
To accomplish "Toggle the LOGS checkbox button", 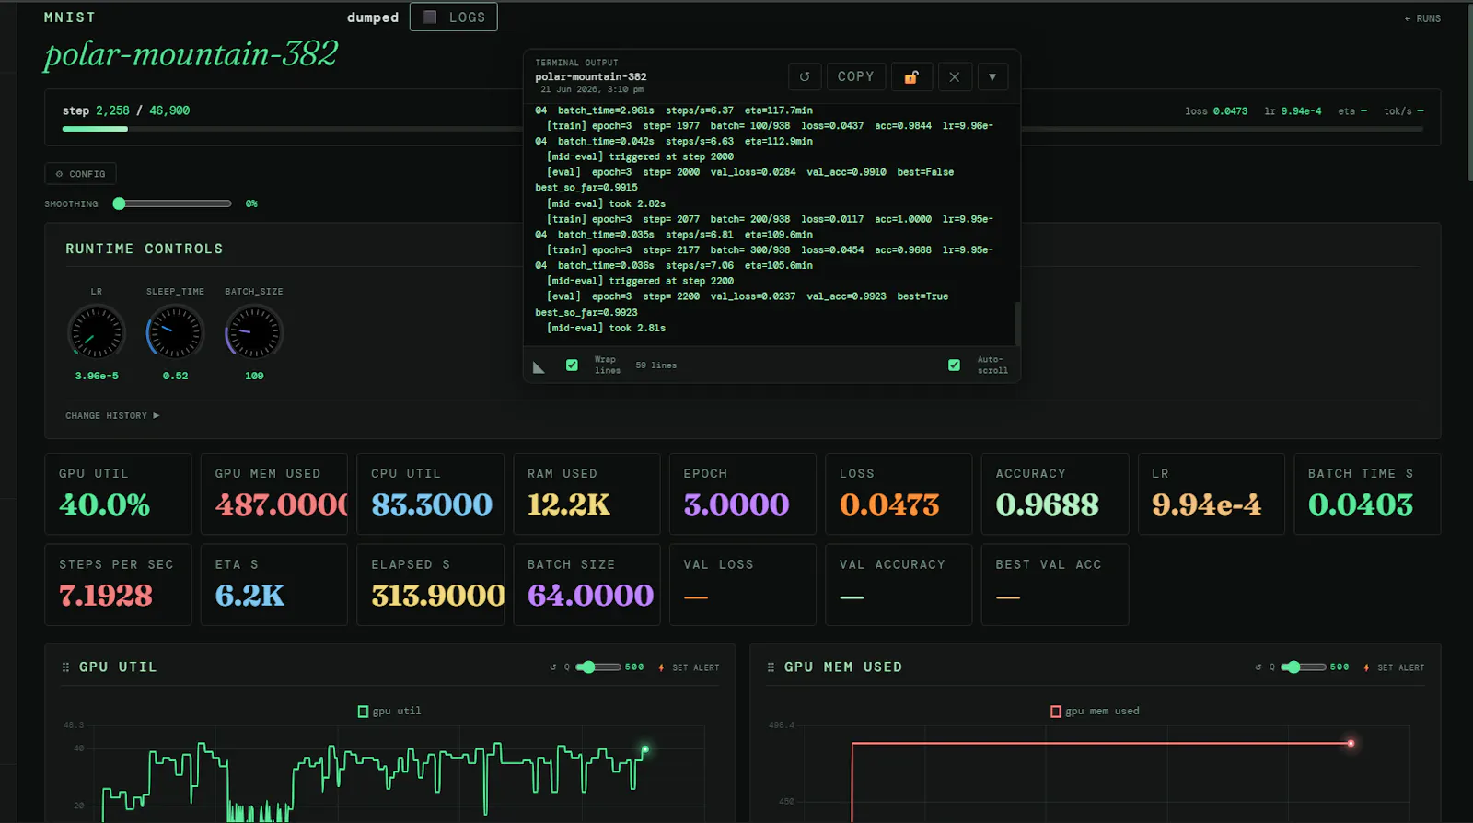I will coord(454,17).
